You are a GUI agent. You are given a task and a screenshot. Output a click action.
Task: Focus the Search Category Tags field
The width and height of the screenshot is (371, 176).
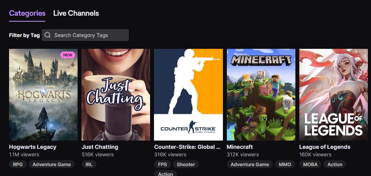pyautogui.click(x=85, y=35)
